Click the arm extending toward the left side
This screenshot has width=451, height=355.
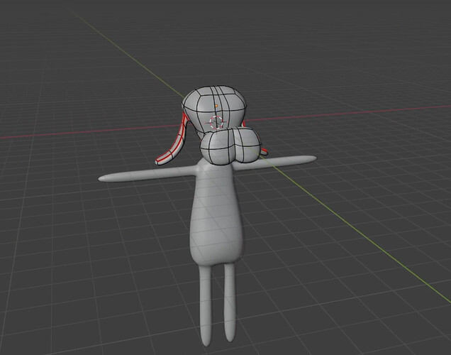pos(147,174)
